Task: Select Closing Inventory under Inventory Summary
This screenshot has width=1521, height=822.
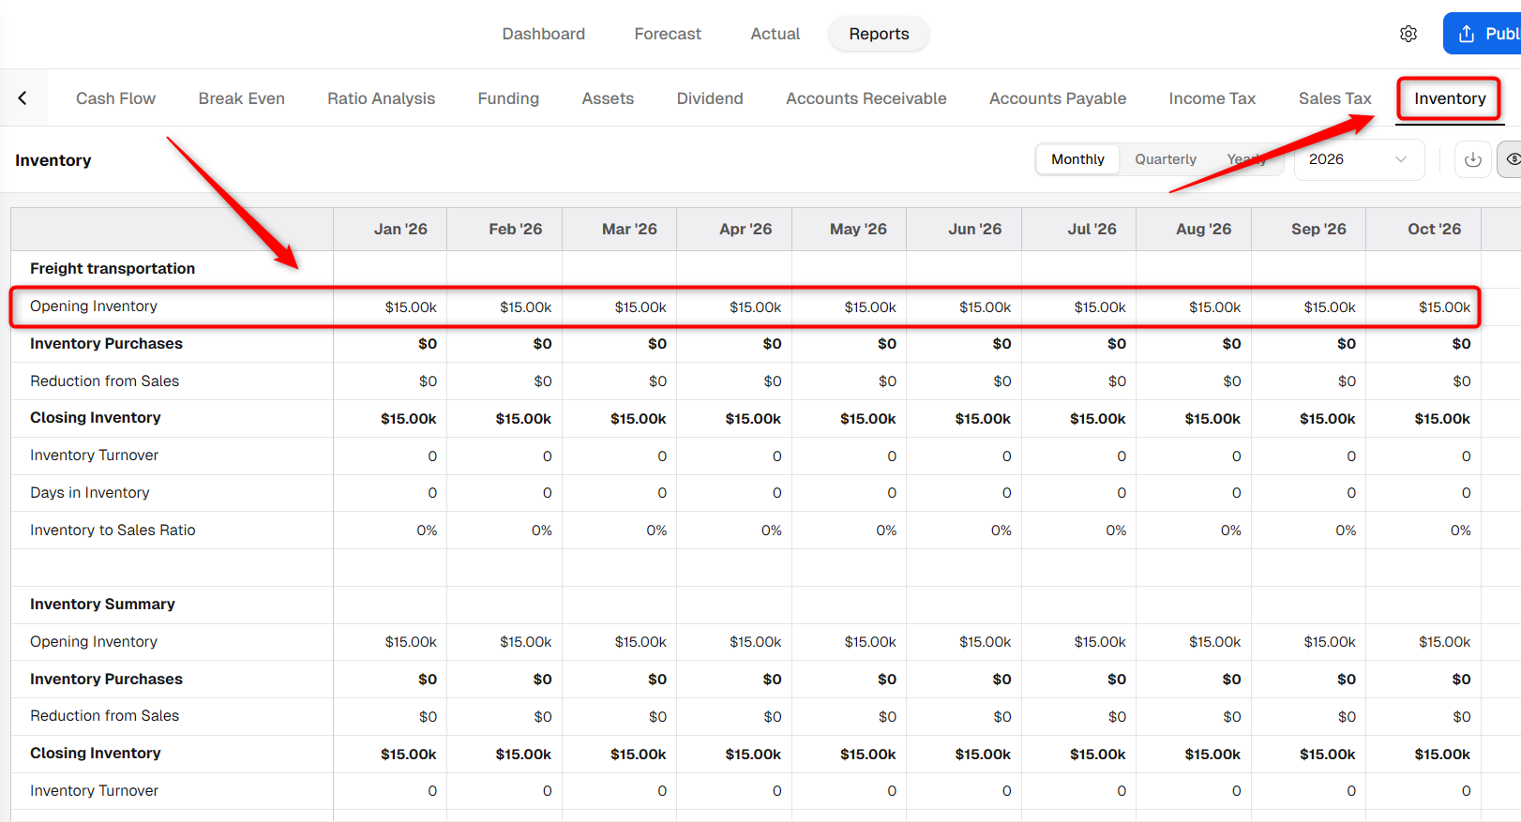Action: [95, 753]
